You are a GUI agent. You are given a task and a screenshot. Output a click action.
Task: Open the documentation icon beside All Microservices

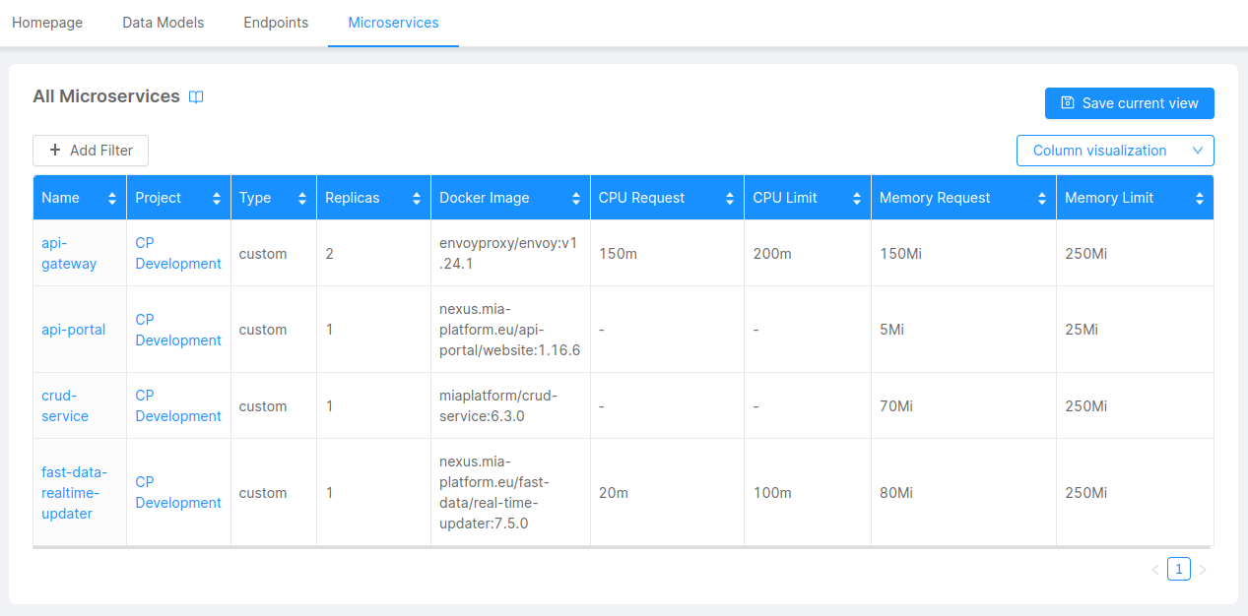(x=195, y=96)
